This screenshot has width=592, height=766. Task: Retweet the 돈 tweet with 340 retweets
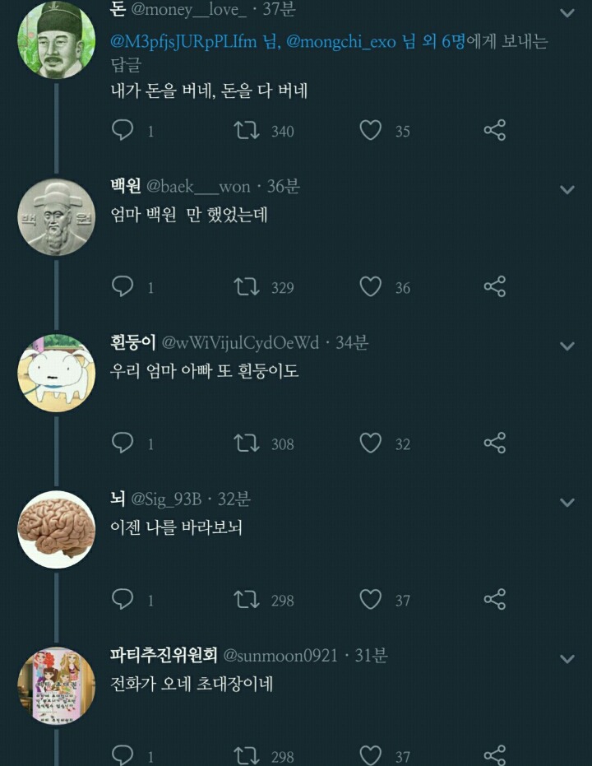[247, 130]
